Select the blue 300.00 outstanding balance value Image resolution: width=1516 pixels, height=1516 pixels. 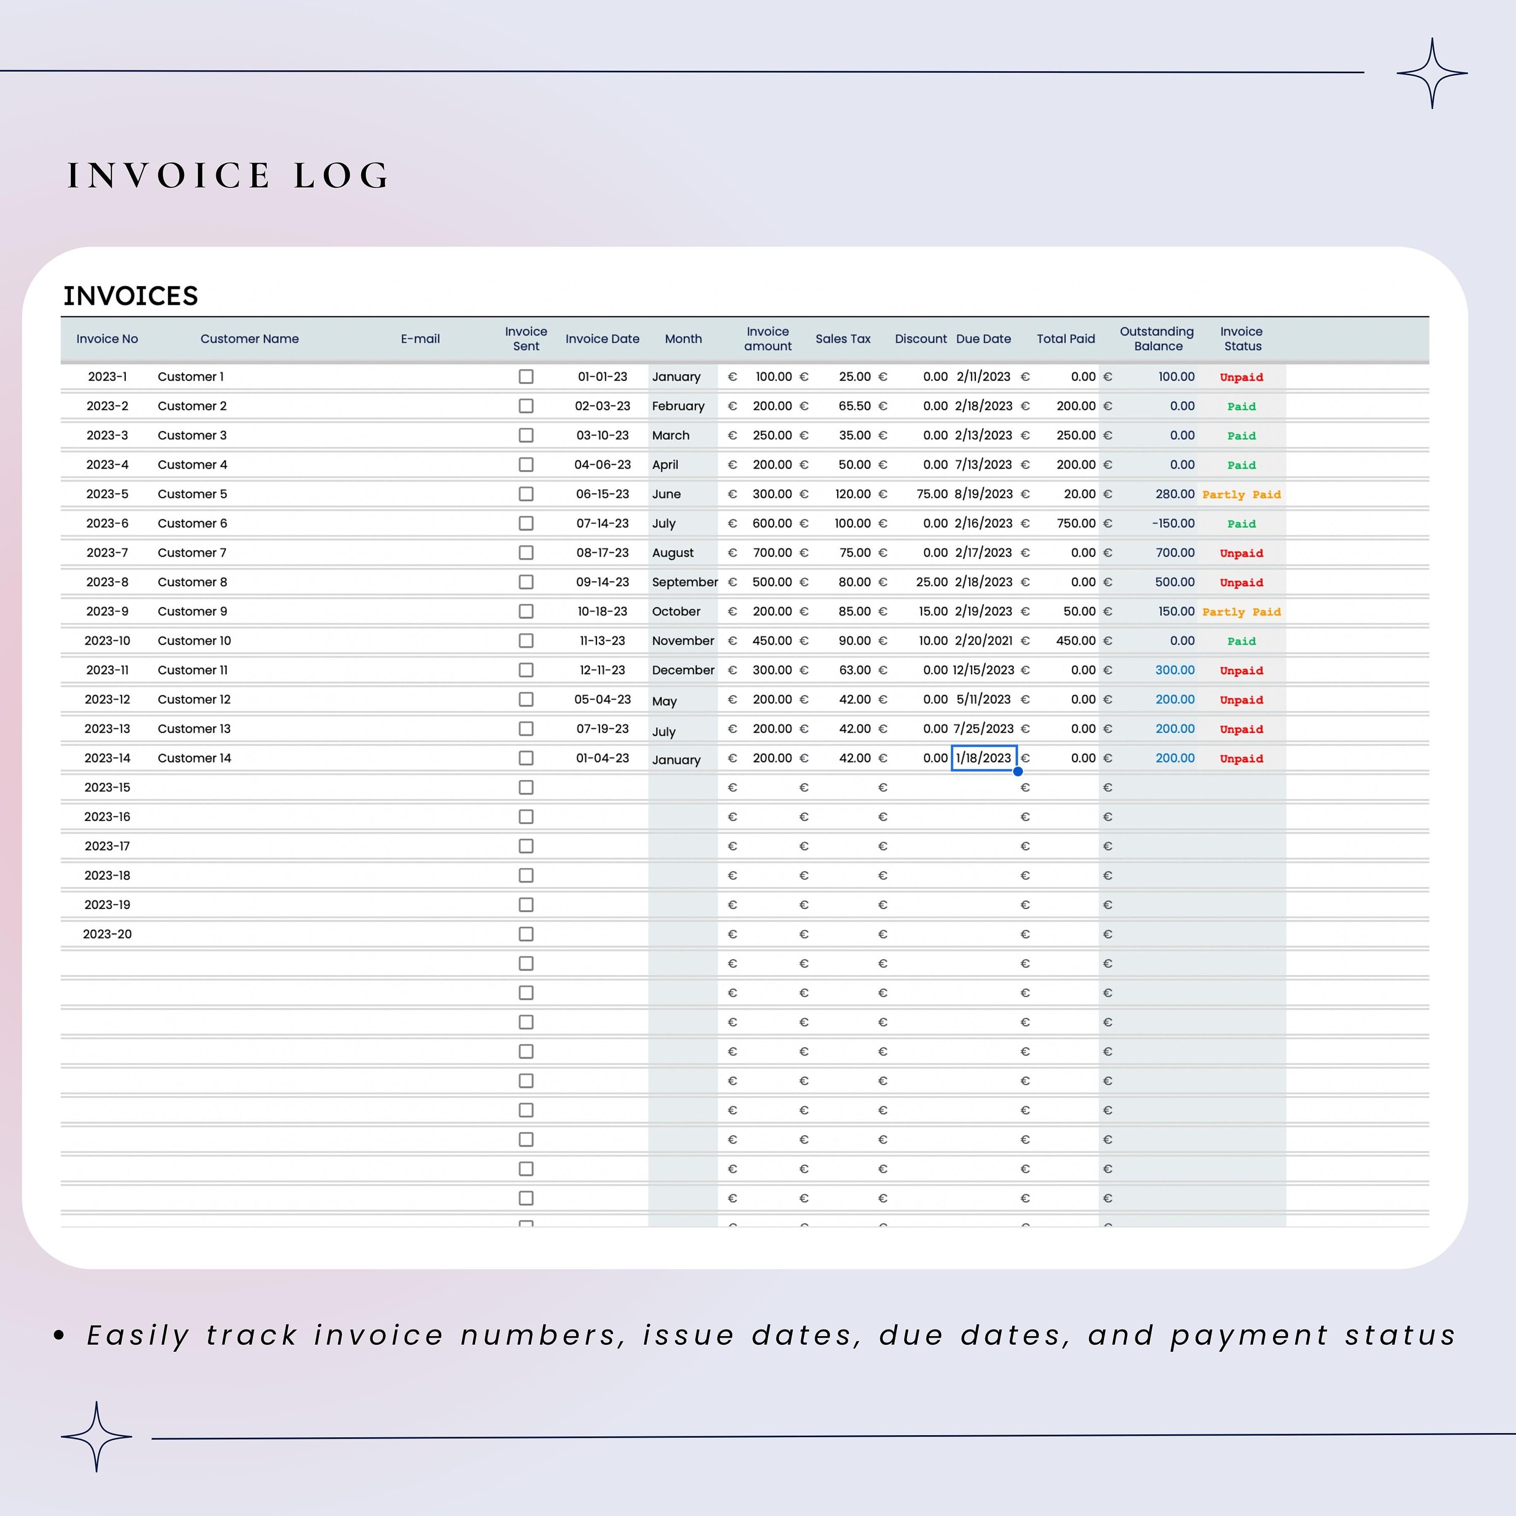point(1175,670)
